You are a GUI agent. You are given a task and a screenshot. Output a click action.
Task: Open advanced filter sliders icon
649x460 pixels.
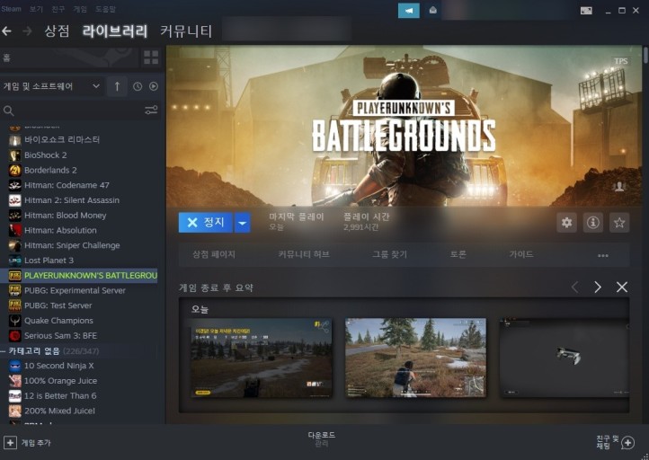click(151, 110)
